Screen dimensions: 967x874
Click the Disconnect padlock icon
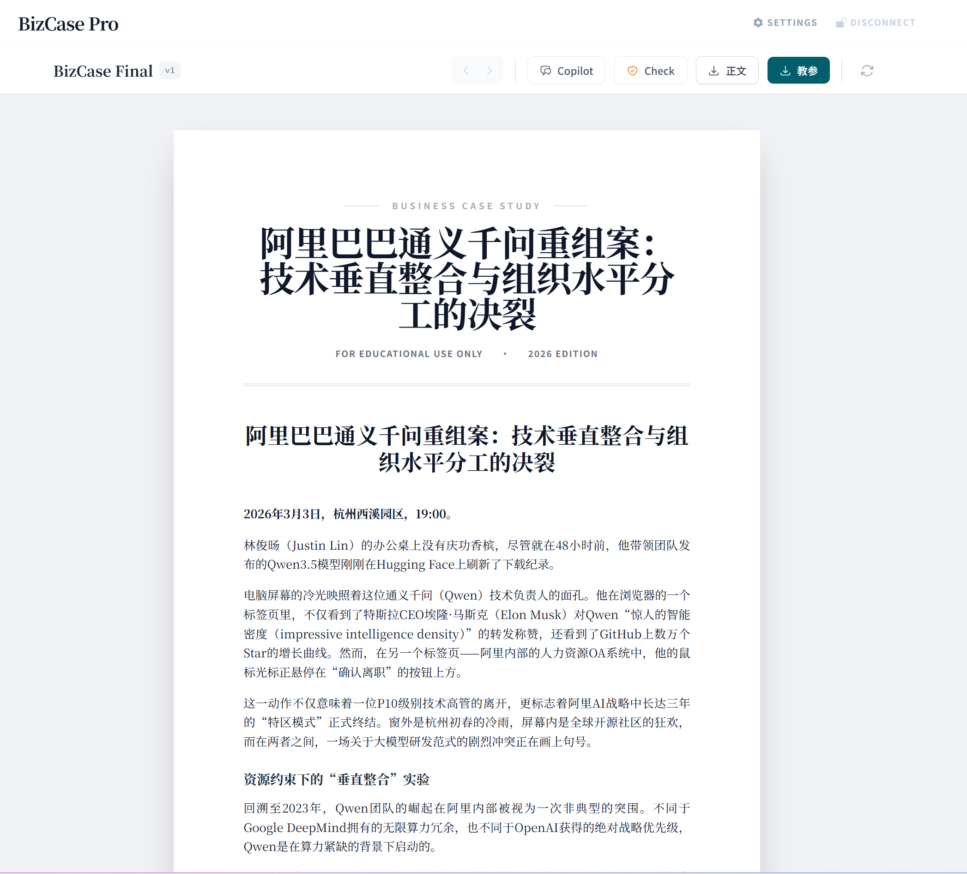(840, 23)
